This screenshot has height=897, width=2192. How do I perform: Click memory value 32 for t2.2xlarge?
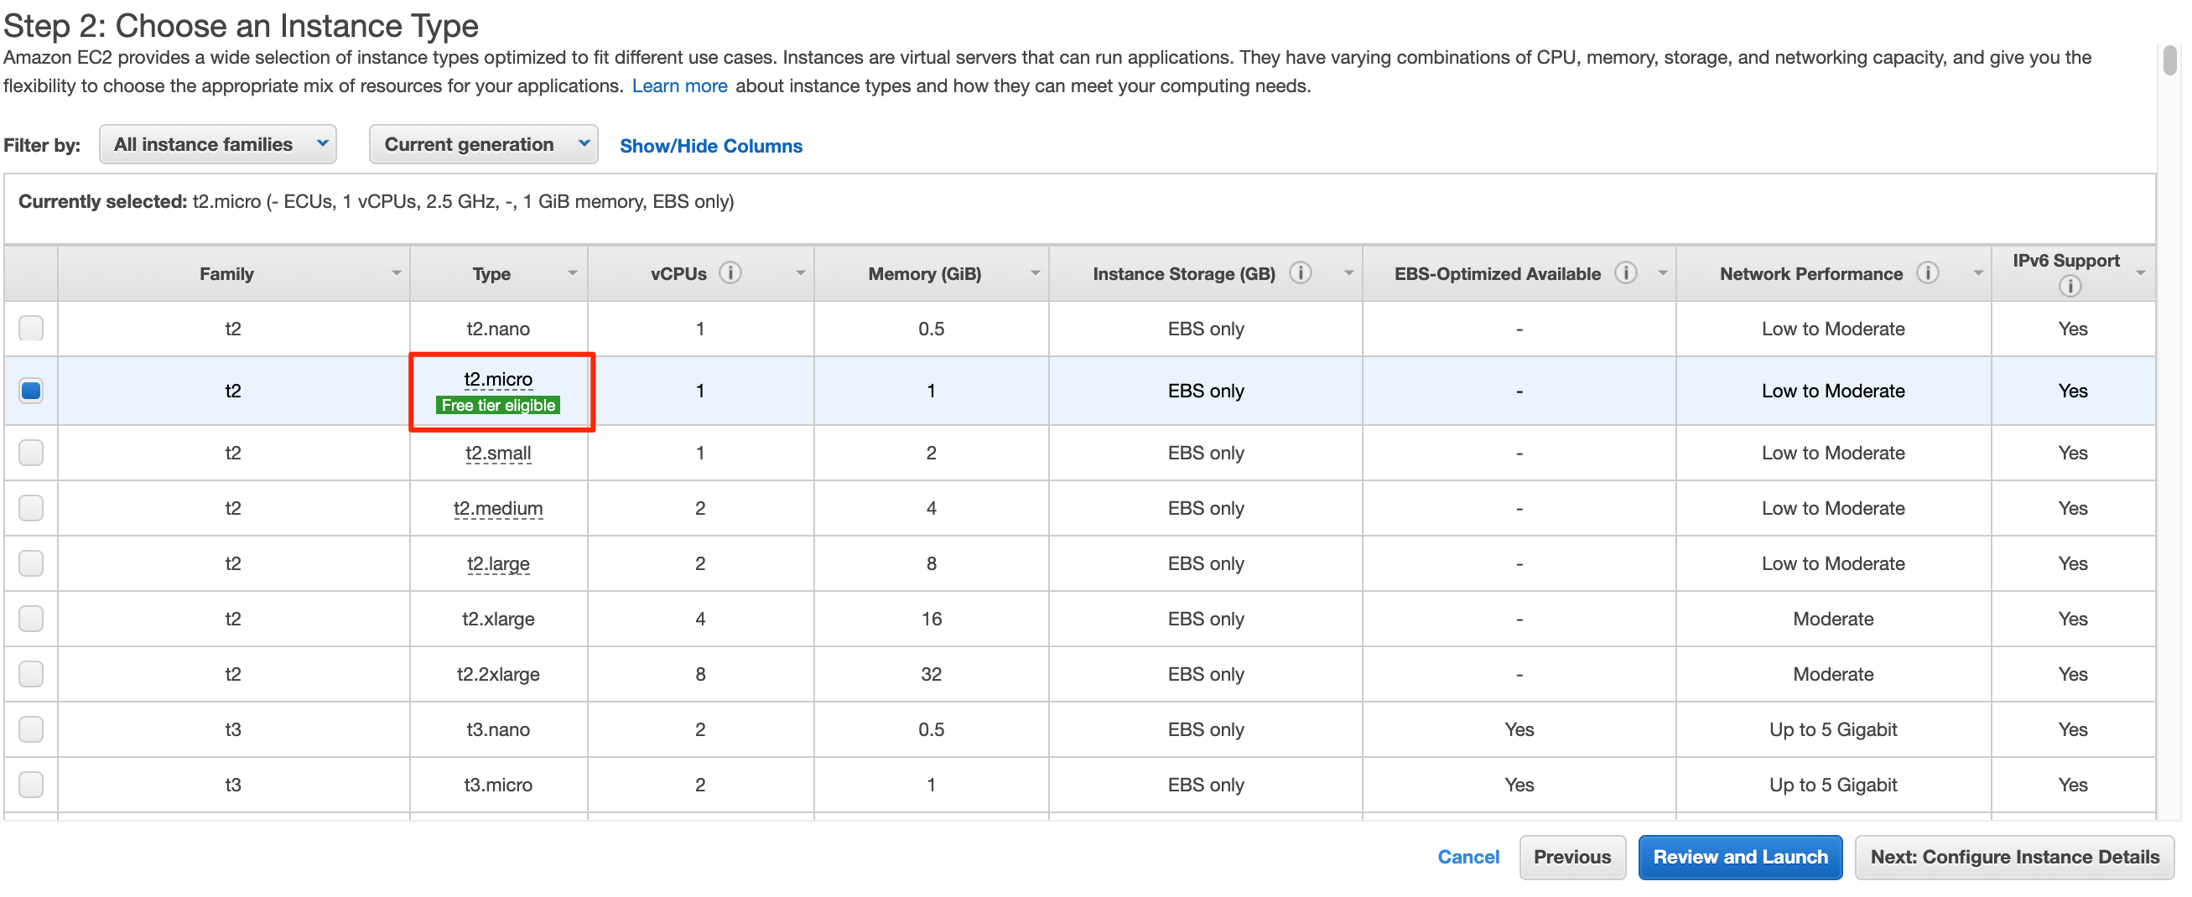(931, 674)
